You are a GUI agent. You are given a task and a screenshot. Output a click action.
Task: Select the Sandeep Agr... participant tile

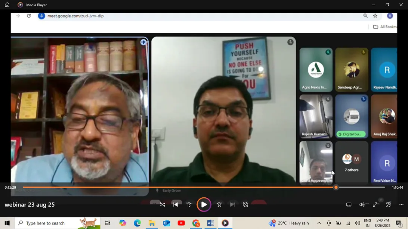pos(352,70)
